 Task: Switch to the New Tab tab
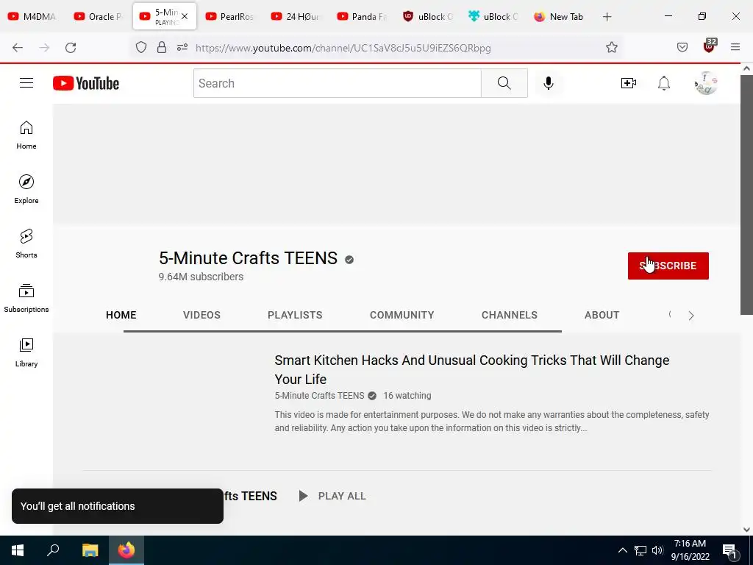559,16
